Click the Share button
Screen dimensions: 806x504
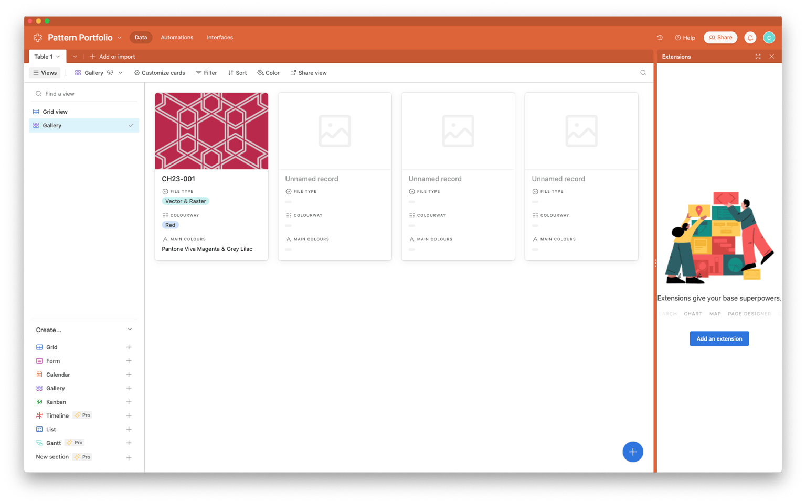[720, 38]
